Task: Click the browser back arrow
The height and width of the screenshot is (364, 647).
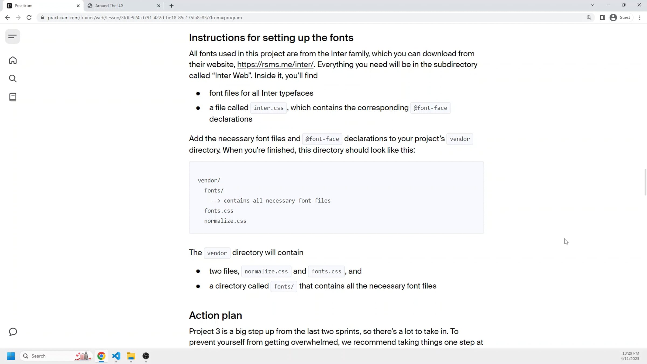Action: click(7, 18)
